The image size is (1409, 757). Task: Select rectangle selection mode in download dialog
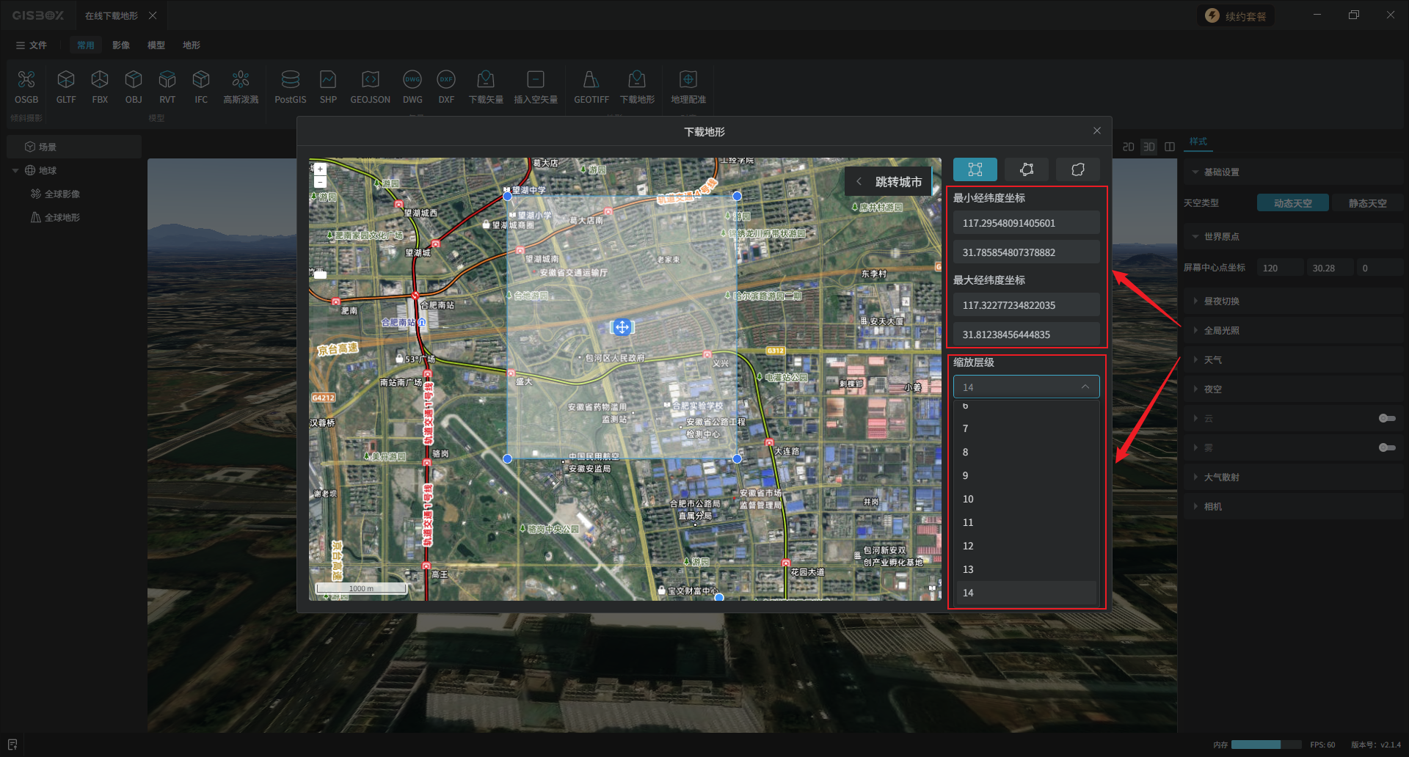[x=975, y=169]
